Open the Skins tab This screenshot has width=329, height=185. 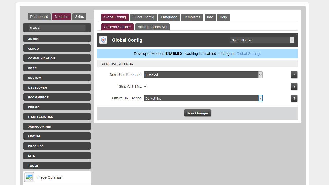coord(79,17)
